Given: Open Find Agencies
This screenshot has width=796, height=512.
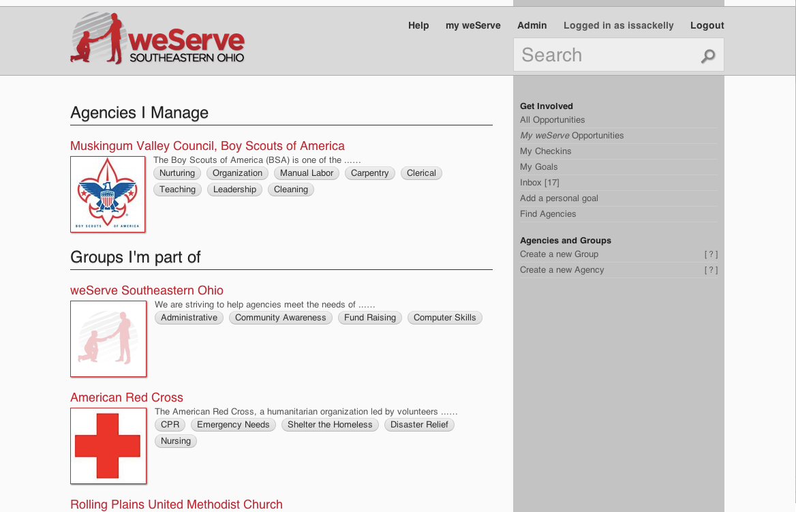Looking at the screenshot, I should (x=548, y=214).
